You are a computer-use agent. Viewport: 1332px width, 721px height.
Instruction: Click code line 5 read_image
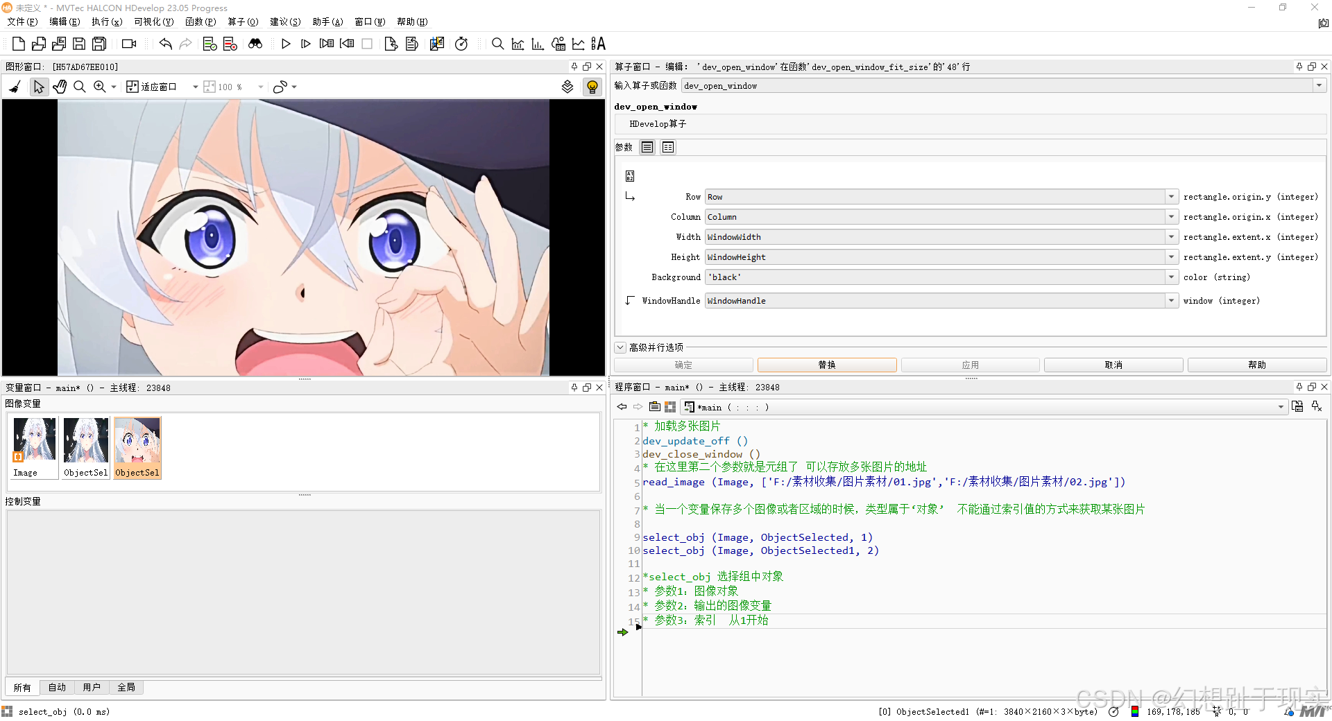[x=884, y=482]
